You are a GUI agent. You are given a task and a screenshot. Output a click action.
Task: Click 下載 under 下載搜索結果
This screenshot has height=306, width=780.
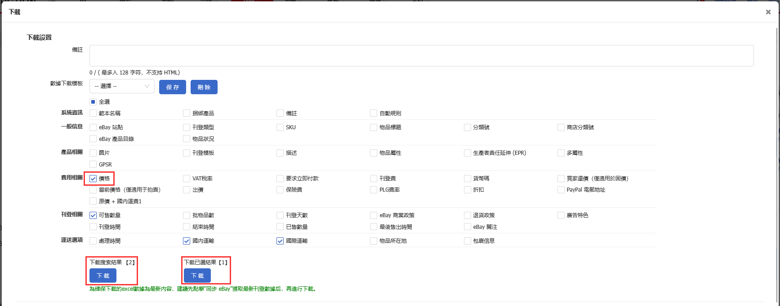coord(103,275)
